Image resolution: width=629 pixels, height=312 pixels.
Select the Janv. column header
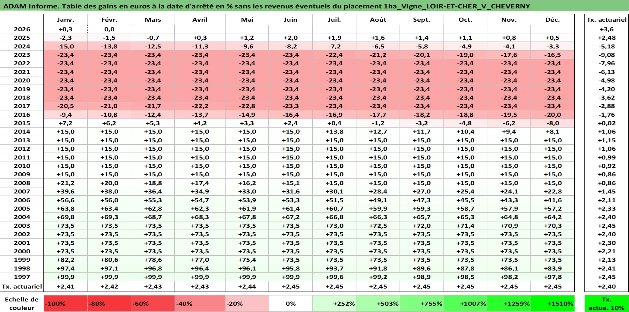pos(66,20)
